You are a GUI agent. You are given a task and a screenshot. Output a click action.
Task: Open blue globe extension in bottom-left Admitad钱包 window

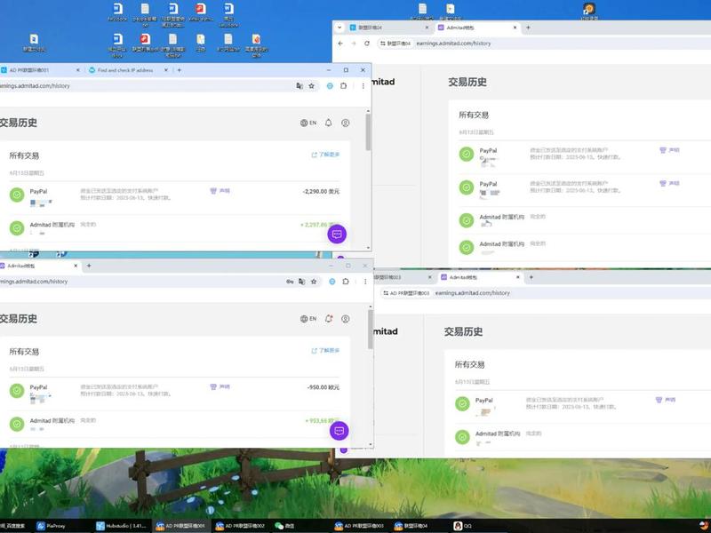332,282
